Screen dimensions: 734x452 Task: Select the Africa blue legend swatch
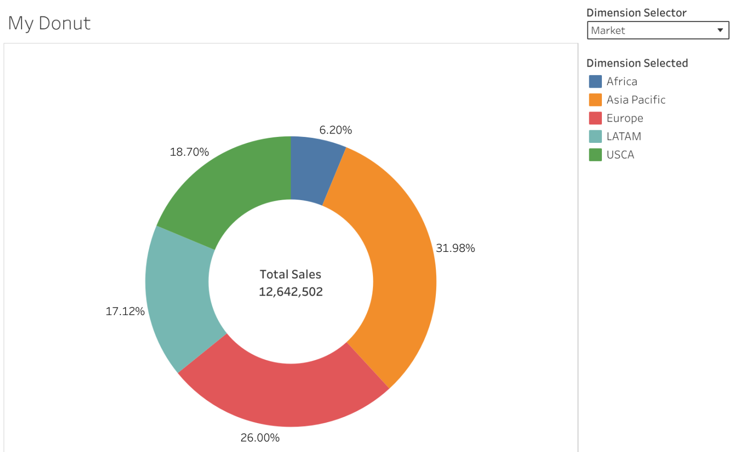594,81
